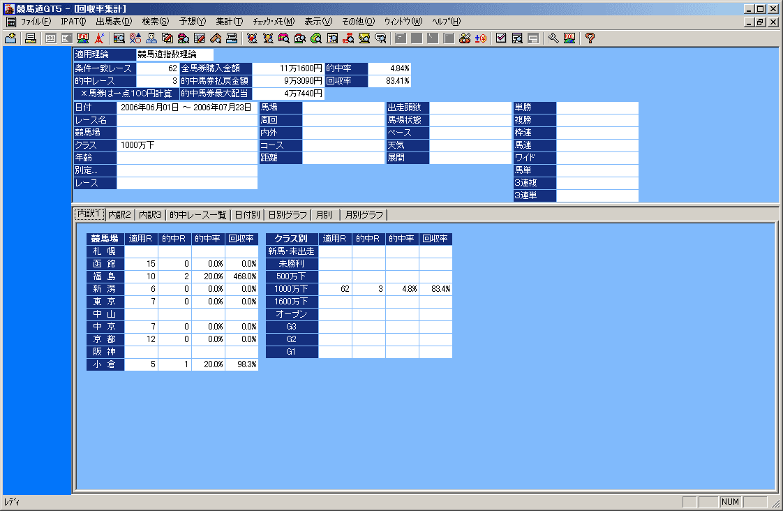Click the red radio tower icon
Screen dimensions: 783x511
tap(99, 38)
